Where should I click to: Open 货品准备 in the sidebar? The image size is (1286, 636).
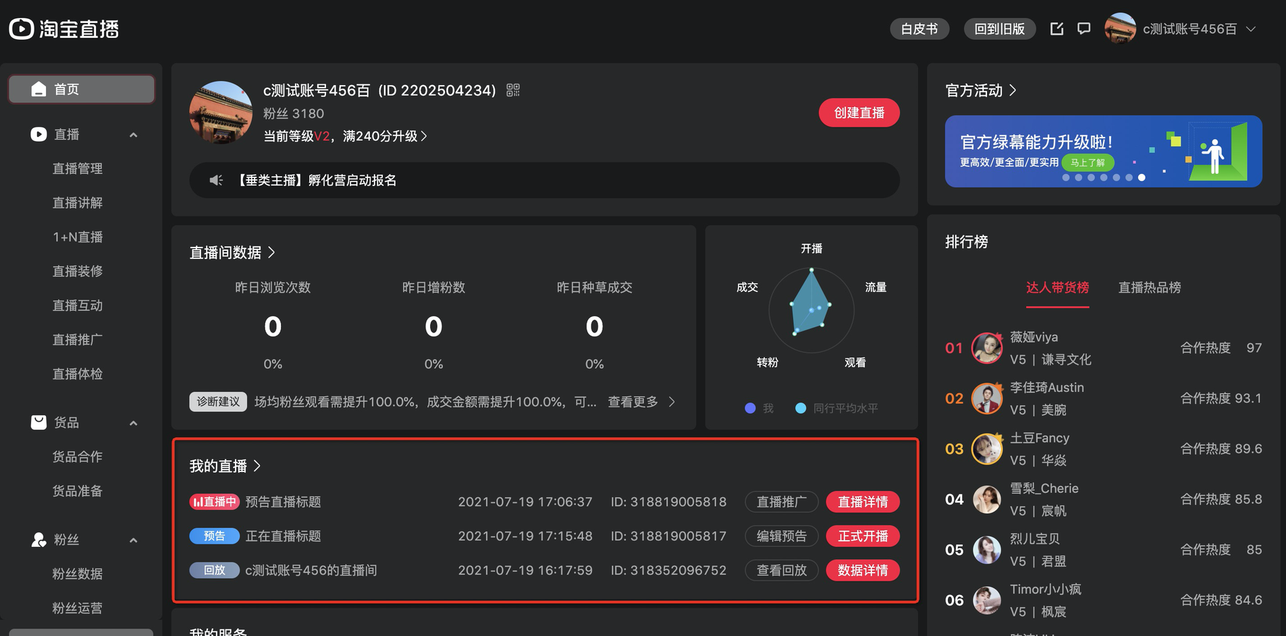pyautogui.click(x=78, y=491)
